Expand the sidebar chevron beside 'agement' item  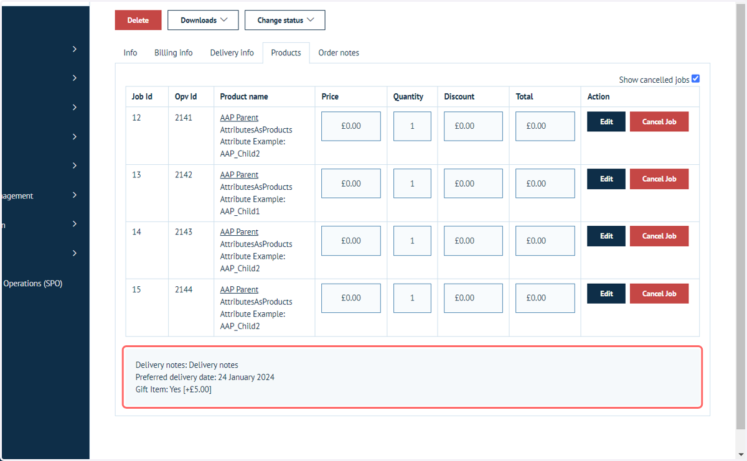(75, 195)
